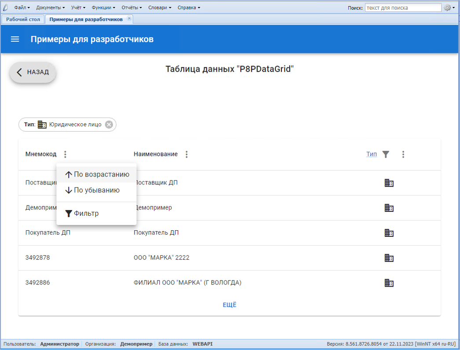This screenshot has height=350, width=460.
Task: Open the Наименование column options menu
Action: (186, 155)
